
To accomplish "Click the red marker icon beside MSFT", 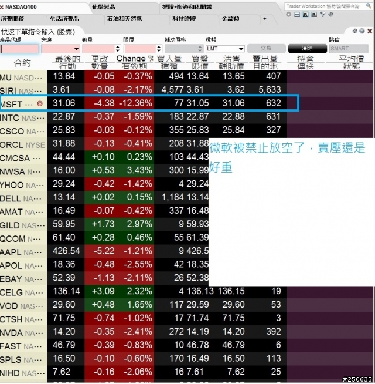I will click(40, 103).
